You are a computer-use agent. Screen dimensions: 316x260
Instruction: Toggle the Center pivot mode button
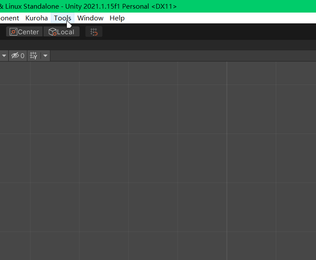[x=24, y=32]
